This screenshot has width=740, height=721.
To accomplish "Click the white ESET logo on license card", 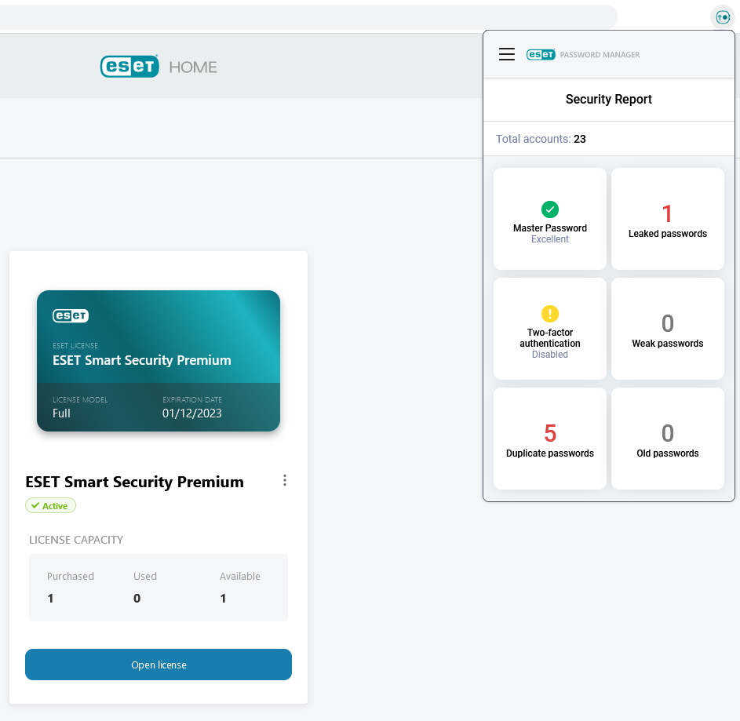I will (71, 315).
